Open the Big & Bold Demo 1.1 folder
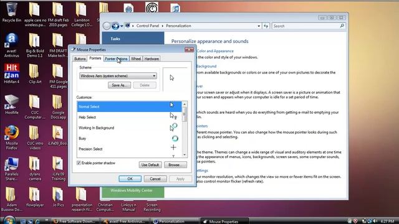This screenshot has height=224, width=399. (35, 45)
